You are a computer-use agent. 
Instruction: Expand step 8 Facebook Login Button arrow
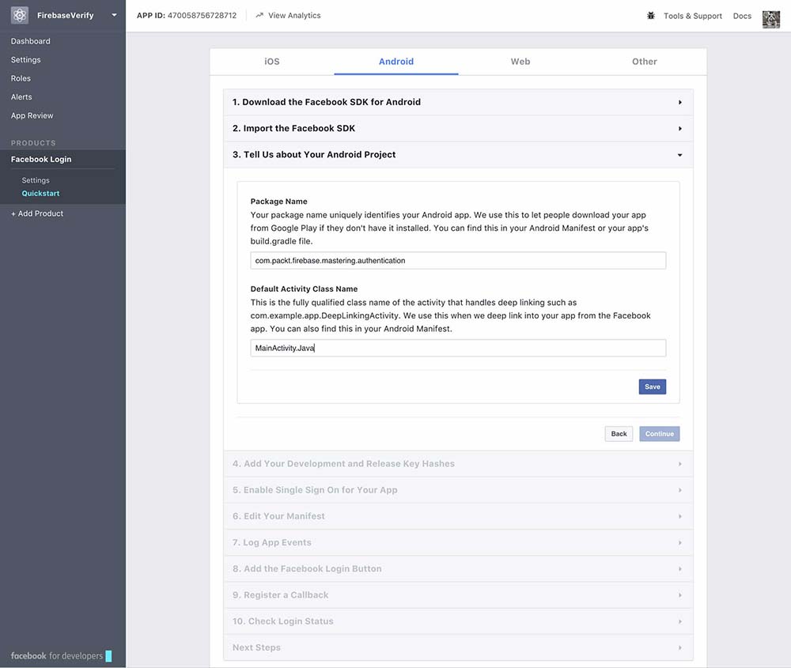[x=680, y=568]
